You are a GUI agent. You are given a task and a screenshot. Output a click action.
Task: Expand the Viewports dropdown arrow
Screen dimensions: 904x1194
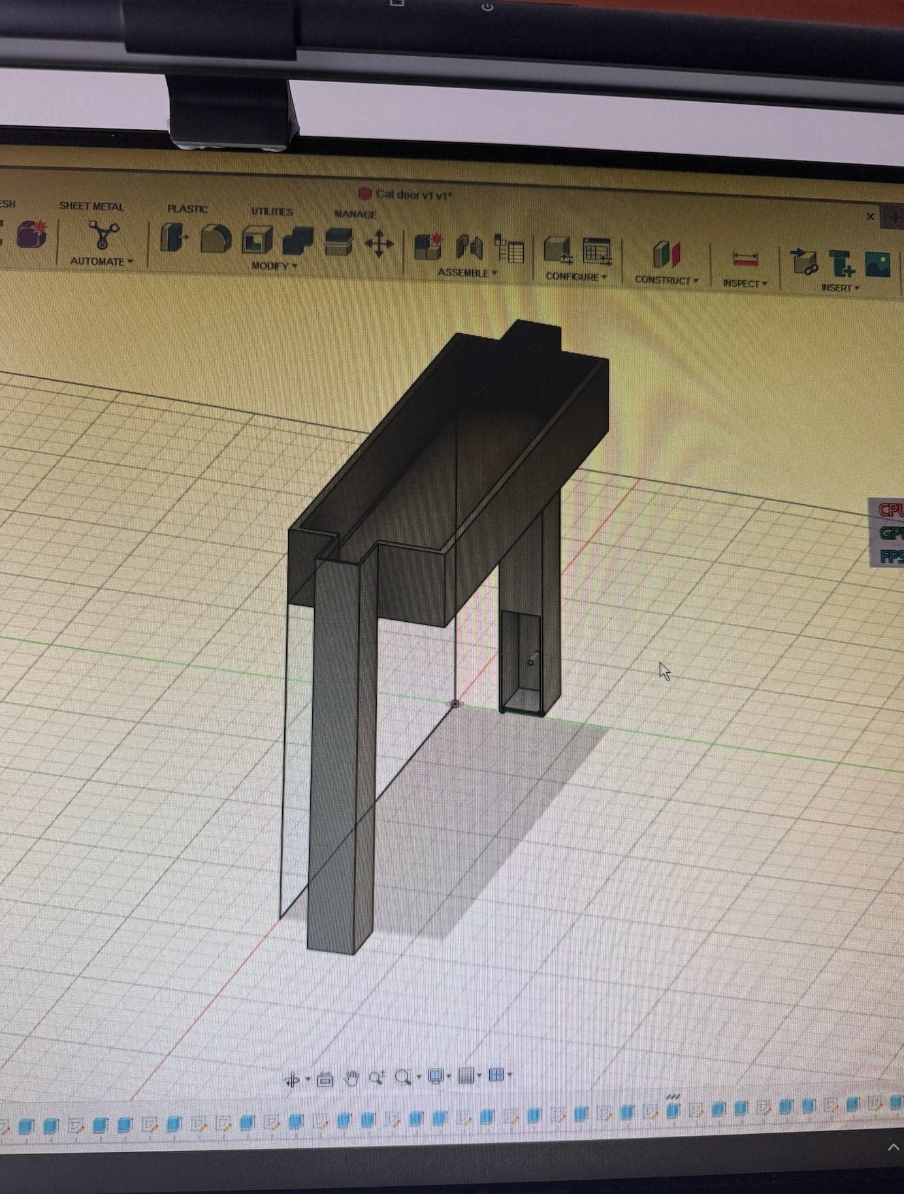pos(509,1075)
